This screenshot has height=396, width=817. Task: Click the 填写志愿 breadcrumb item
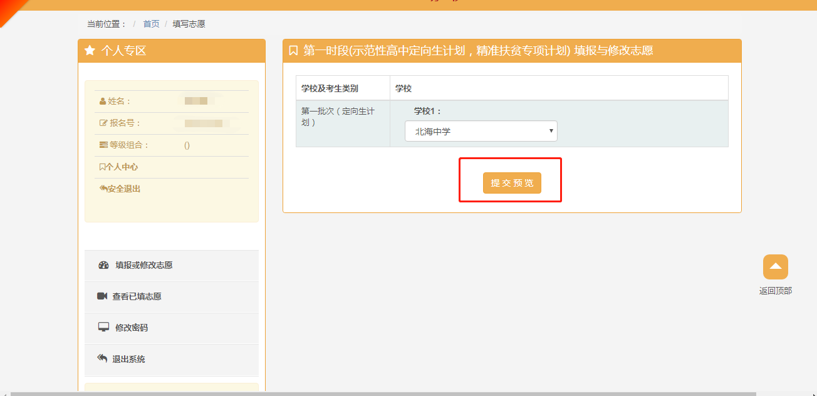189,24
